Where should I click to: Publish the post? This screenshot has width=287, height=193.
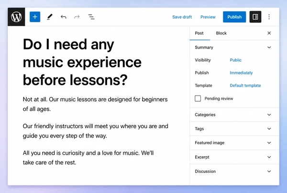coord(234,17)
